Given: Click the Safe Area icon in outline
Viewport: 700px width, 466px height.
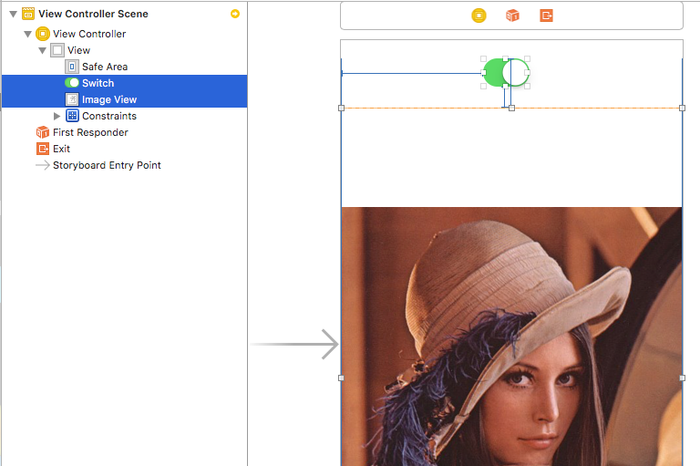Looking at the screenshot, I should [72, 67].
